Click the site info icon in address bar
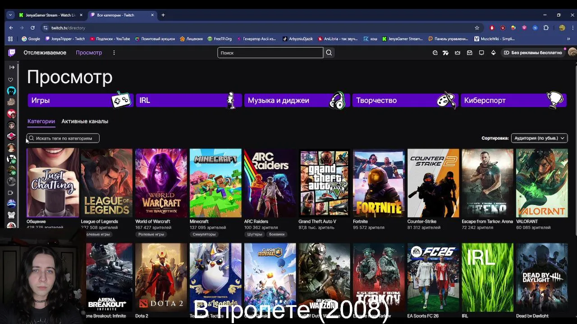577x324 pixels. (x=45, y=28)
